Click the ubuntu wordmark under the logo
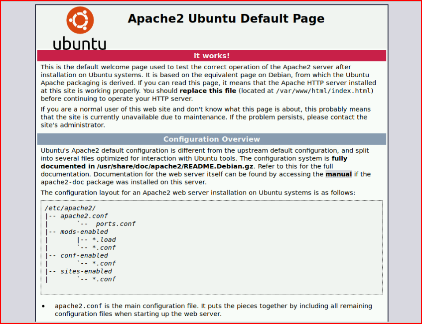Image resolution: width=422 pixels, height=324 pixels. click(x=79, y=43)
